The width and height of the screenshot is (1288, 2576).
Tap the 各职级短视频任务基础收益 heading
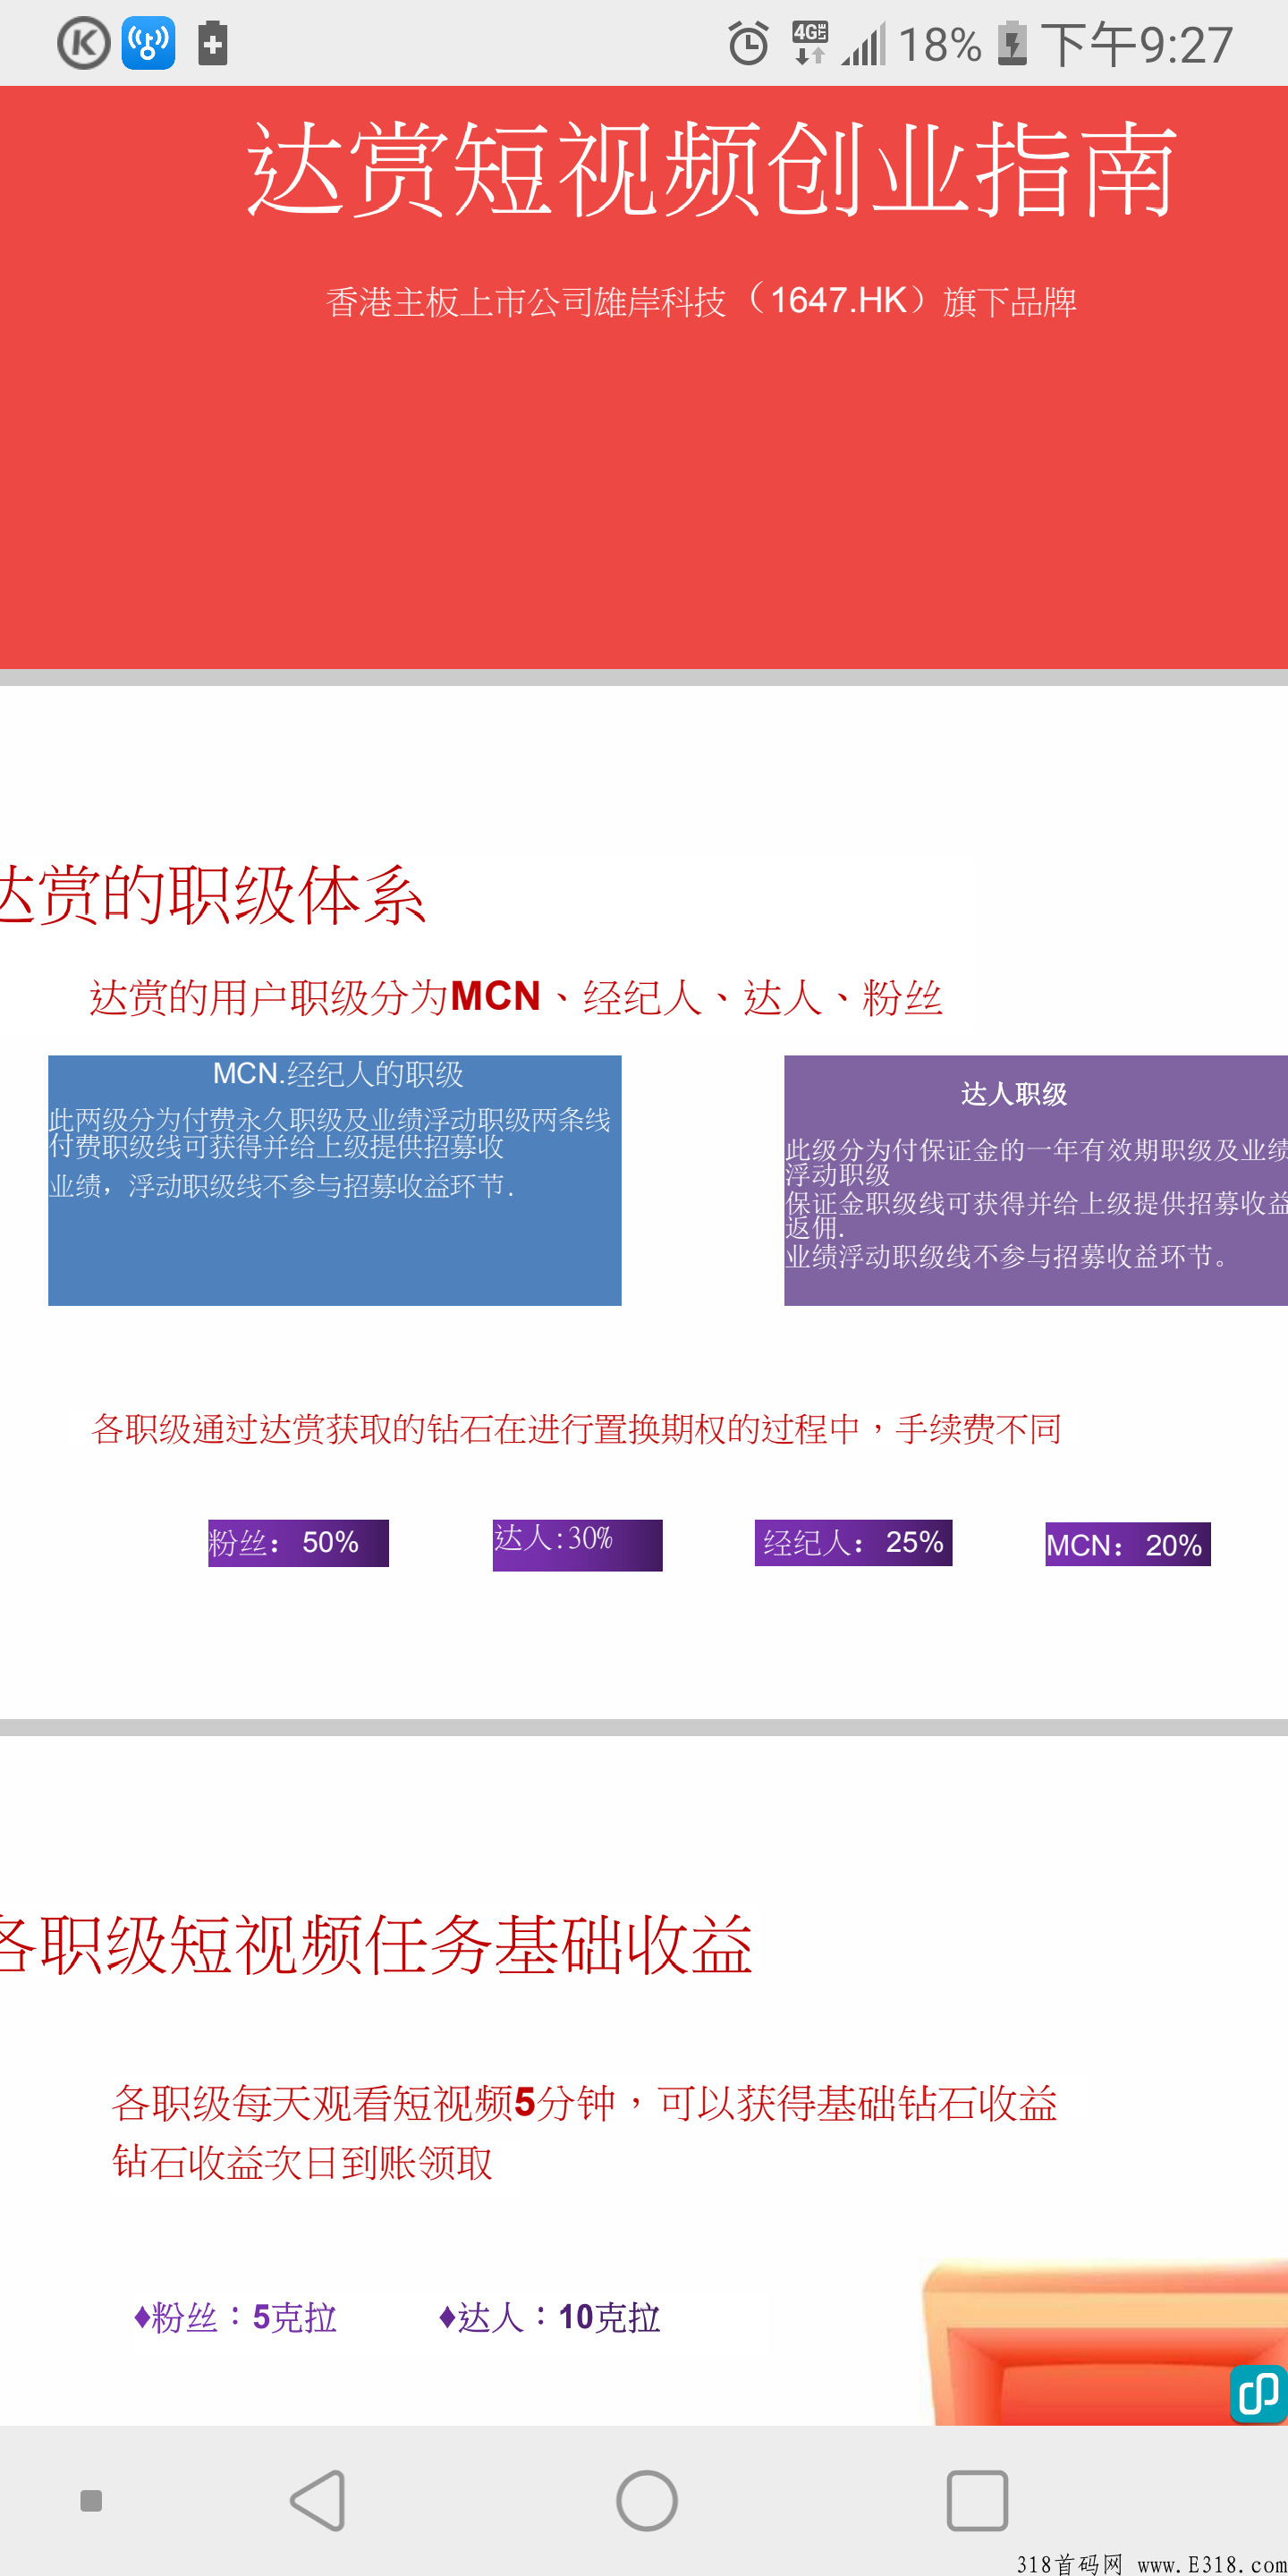[x=377, y=1945]
